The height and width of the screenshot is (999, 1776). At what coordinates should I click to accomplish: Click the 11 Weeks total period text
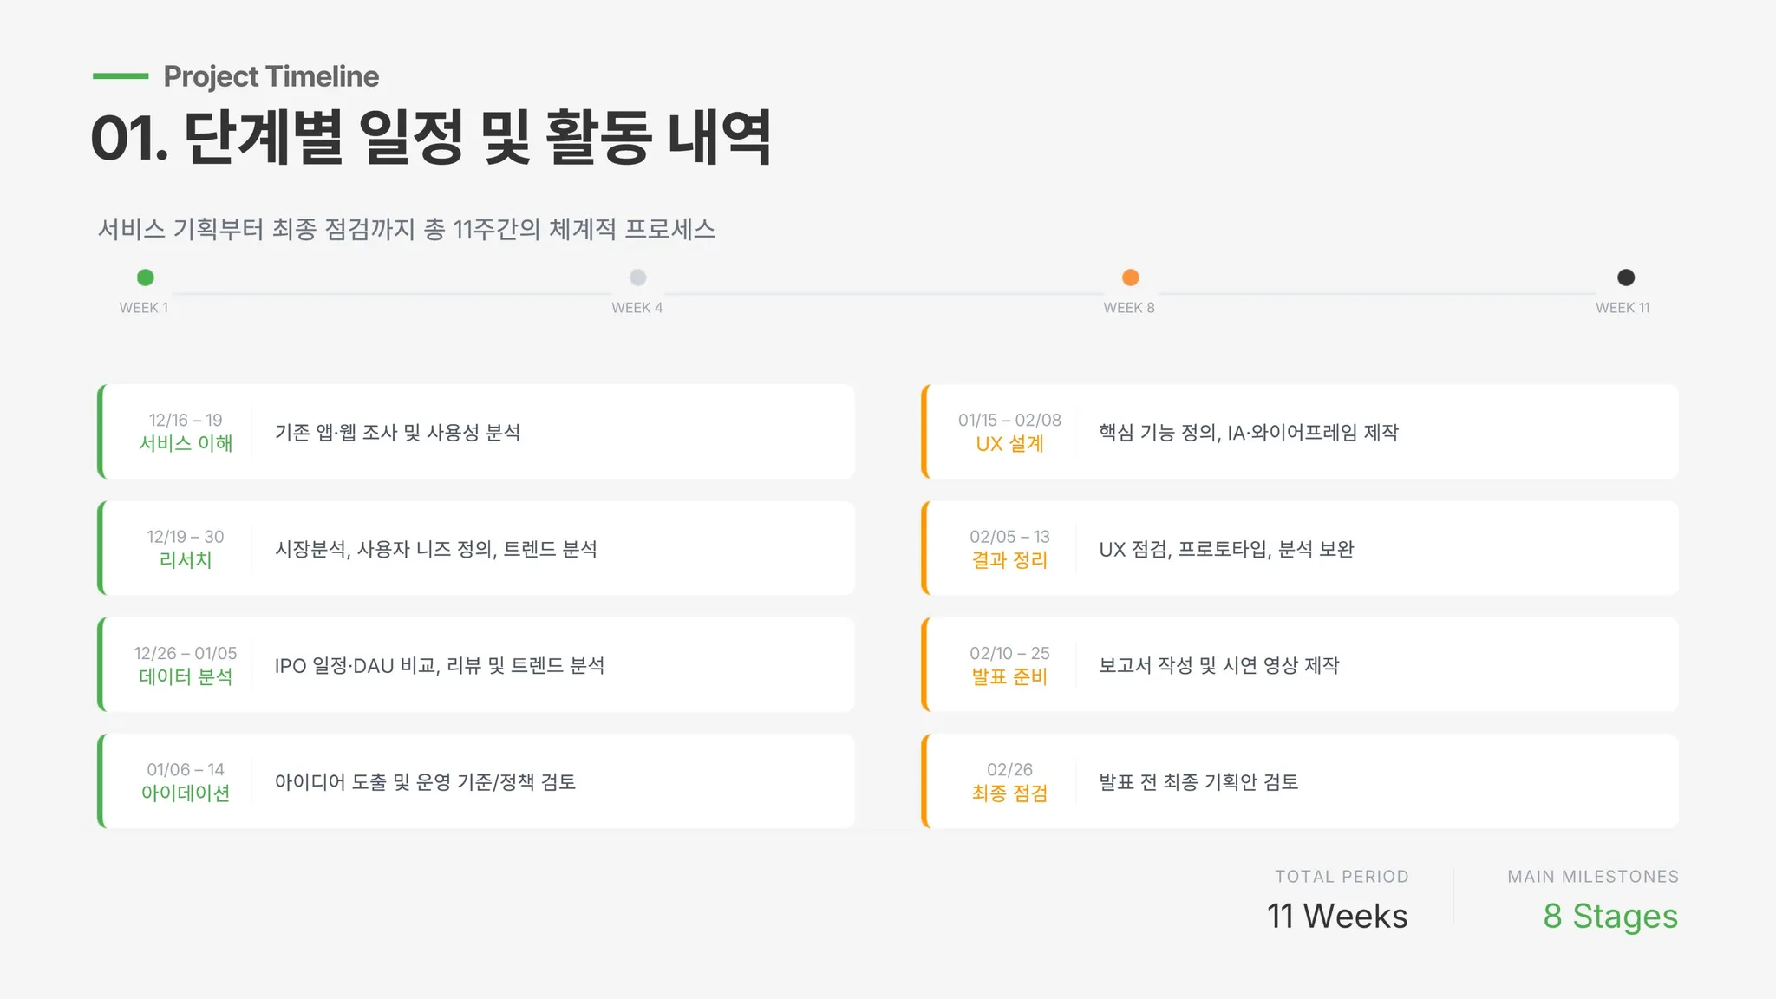(x=1337, y=917)
